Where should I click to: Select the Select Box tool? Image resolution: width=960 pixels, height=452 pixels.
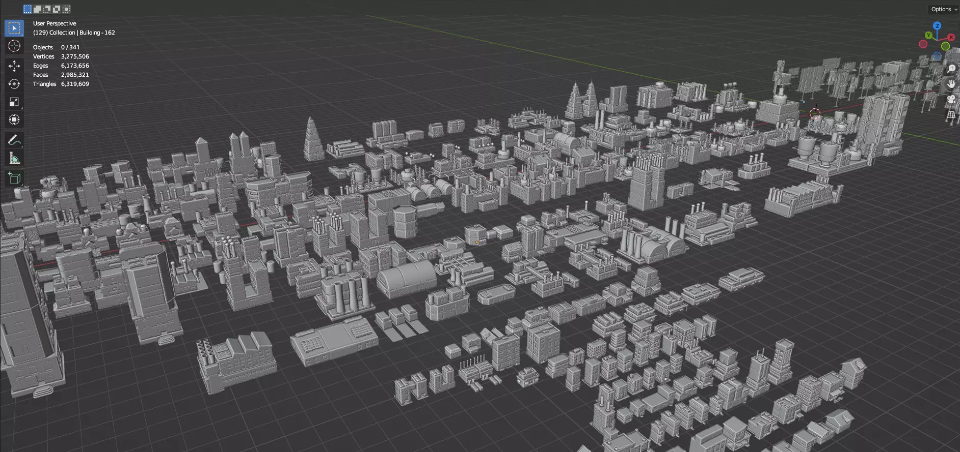(14, 27)
